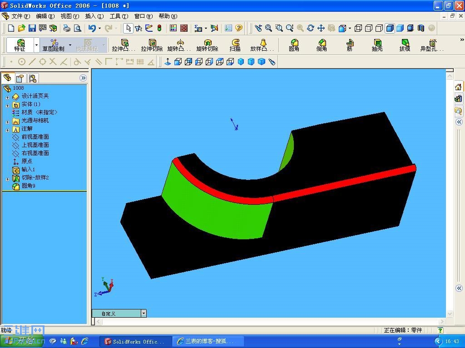The width and height of the screenshot is (465, 348).
Task: Activate the Select arrow cursor tool
Action: tap(128, 28)
